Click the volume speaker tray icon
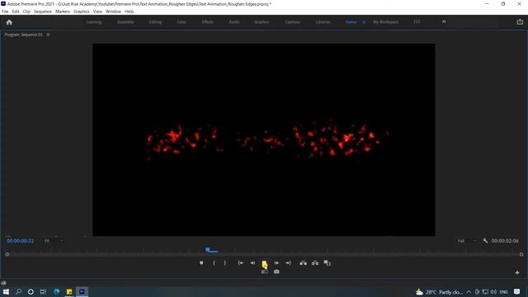528x297 pixels. [493, 292]
